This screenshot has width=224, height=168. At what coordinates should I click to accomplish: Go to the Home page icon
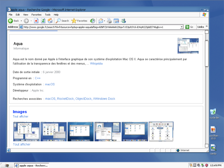pyautogui.click(x=50, y=21)
